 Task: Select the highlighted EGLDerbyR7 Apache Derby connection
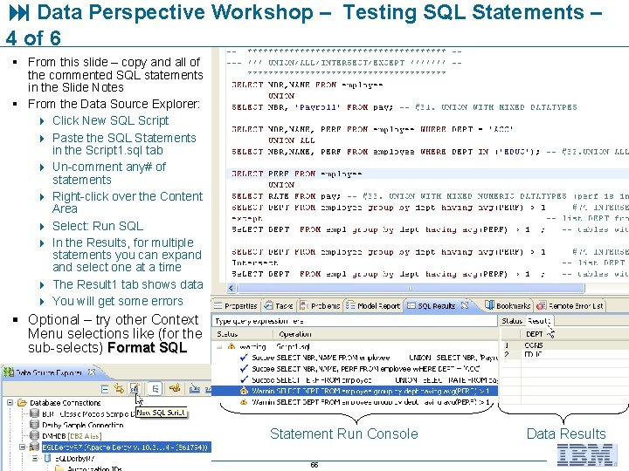click(x=126, y=447)
